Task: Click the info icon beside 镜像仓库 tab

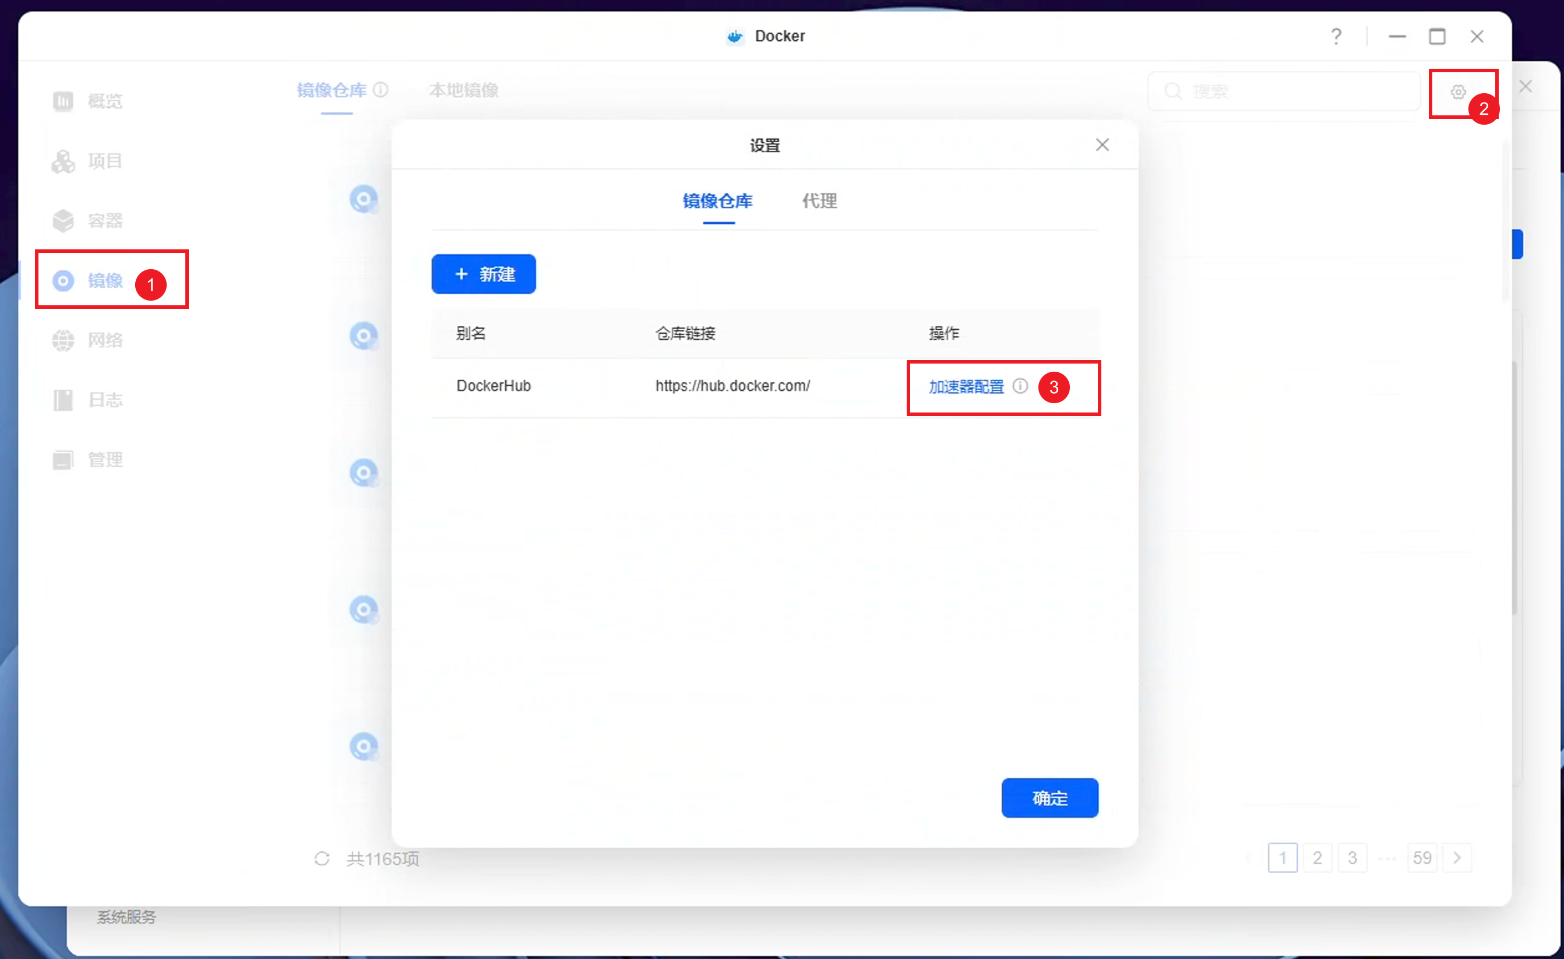Action: tap(380, 90)
